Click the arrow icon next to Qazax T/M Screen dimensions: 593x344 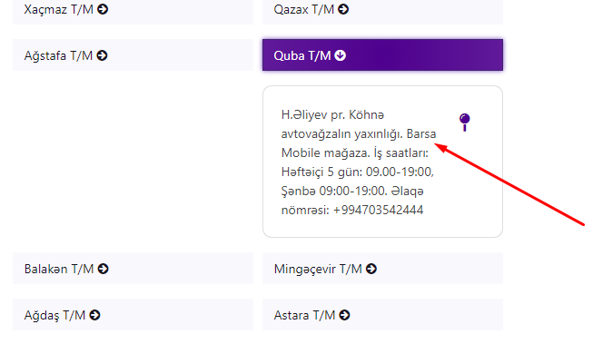(x=343, y=9)
